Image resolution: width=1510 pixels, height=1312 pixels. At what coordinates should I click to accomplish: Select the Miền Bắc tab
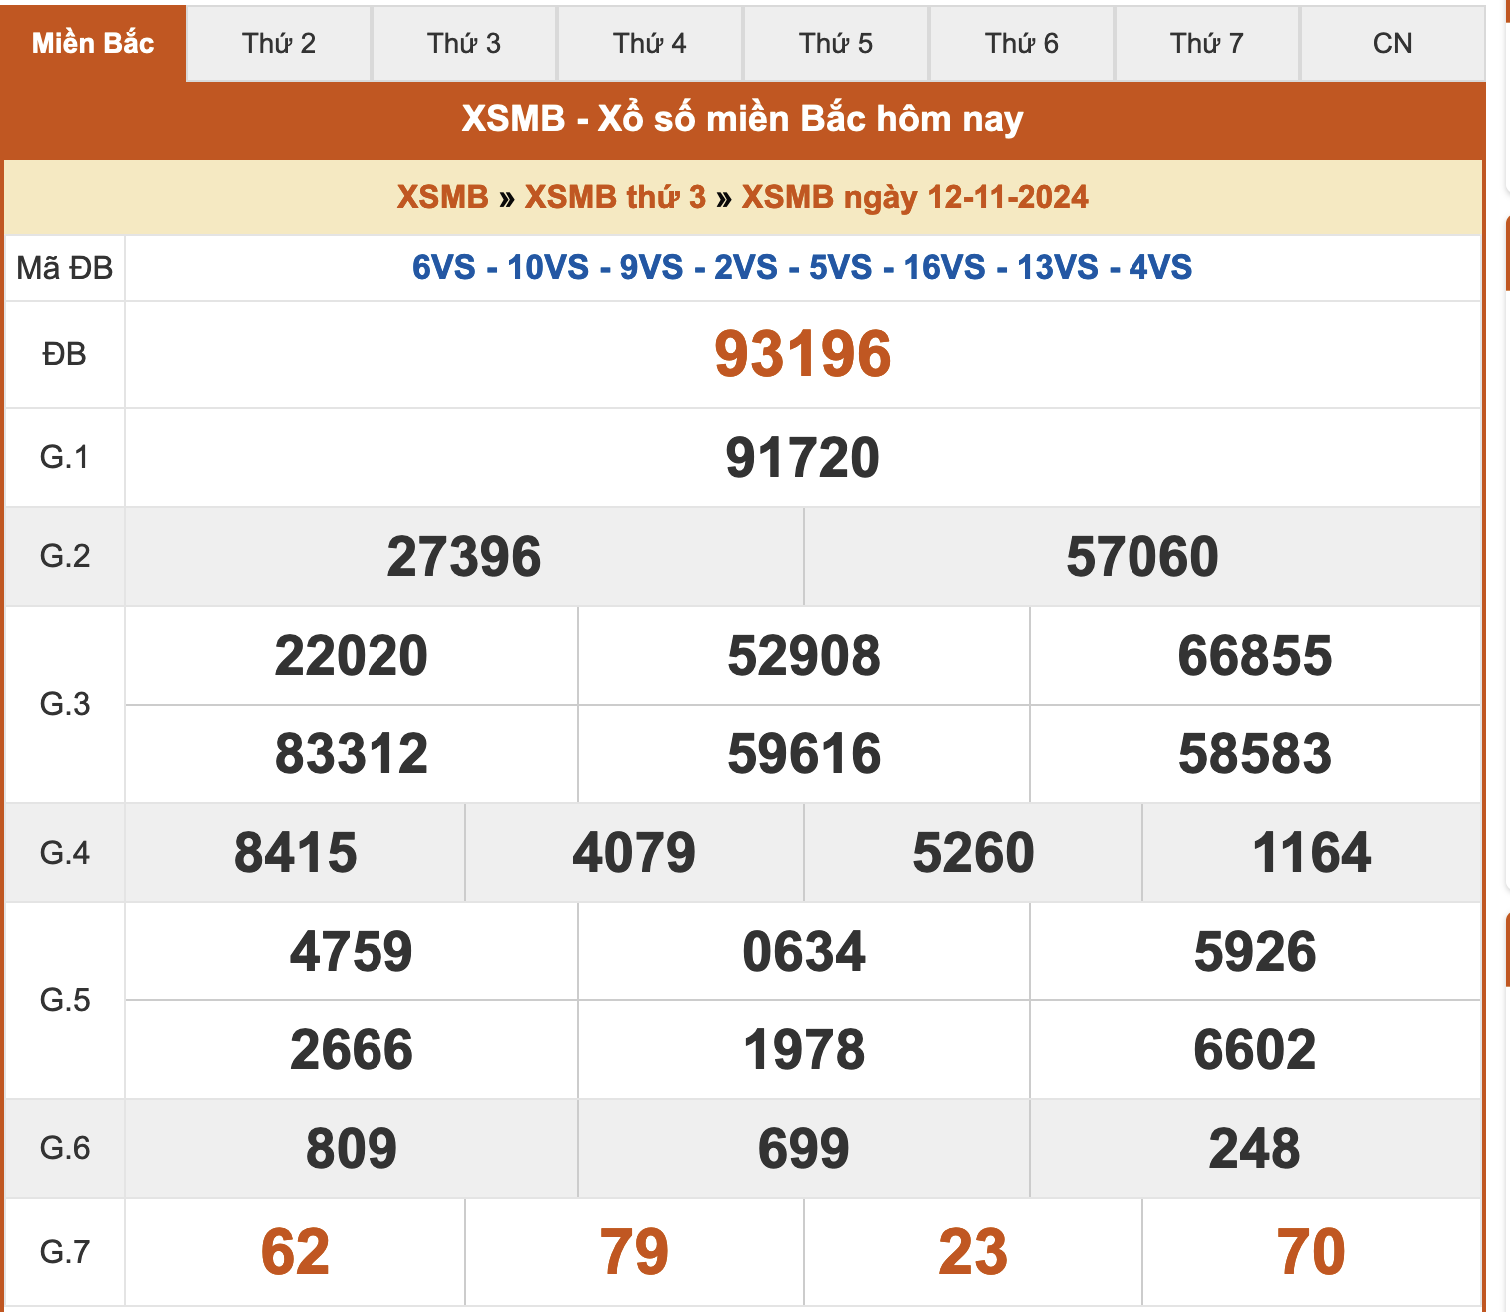coord(93,43)
